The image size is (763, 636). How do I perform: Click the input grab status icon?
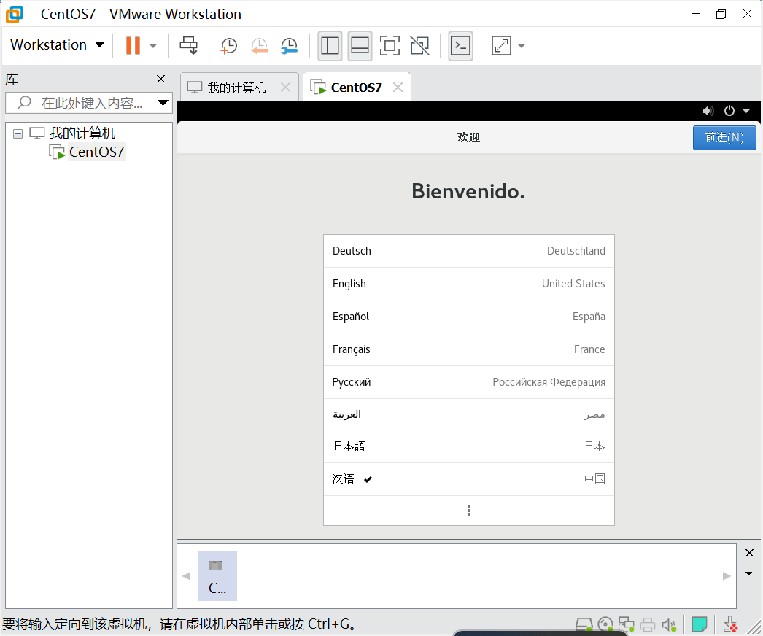pyautogui.click(x=730, y=624)
